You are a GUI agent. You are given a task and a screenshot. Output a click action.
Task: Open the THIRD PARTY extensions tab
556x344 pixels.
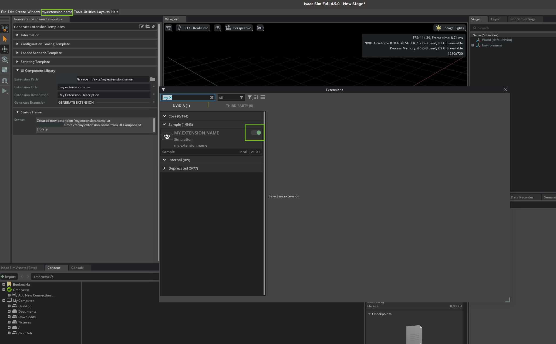(x=239, y=106)
